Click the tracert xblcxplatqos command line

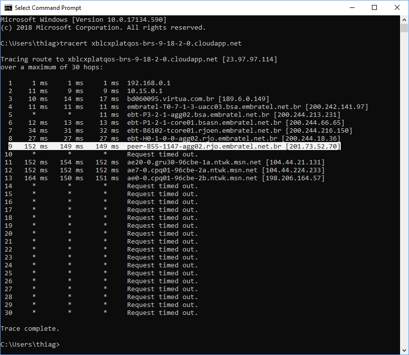point(121,44)
